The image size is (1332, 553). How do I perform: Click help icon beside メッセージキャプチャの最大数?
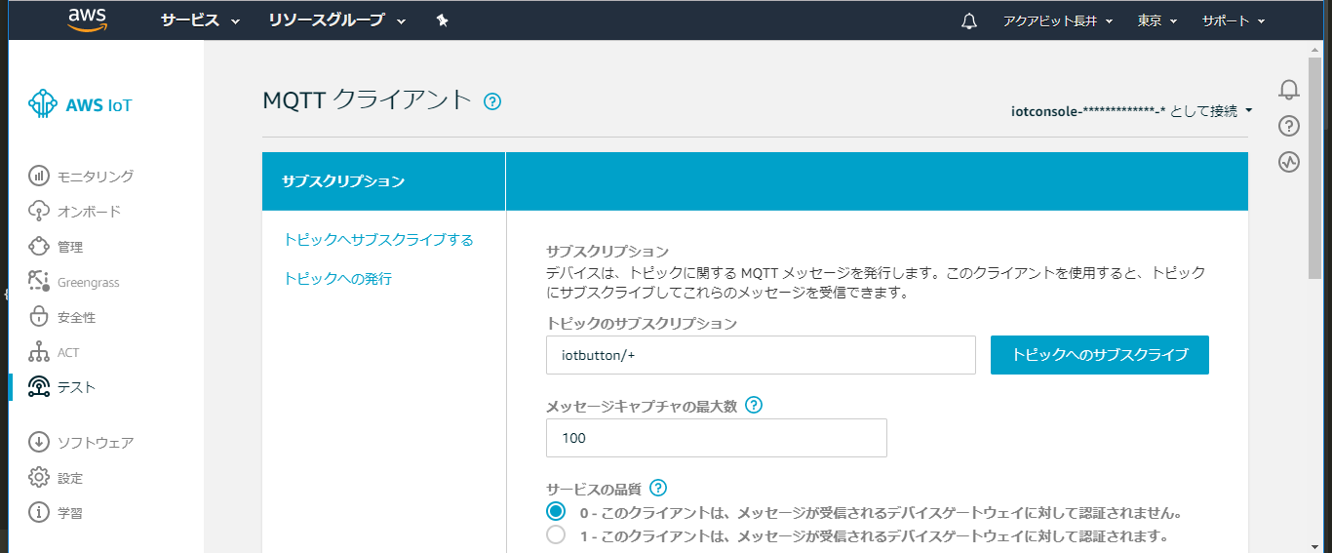tap(754, 406)
